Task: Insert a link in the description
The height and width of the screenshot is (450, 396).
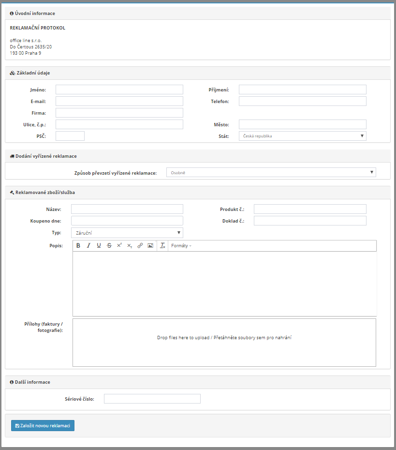Action: pyautogui.click(x=140, y=246)
